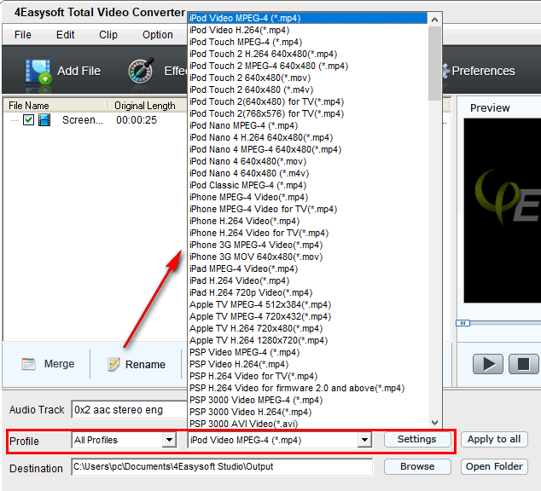Click the Merge icon
This screenshot has height=491, width=541.
[28, 364]
